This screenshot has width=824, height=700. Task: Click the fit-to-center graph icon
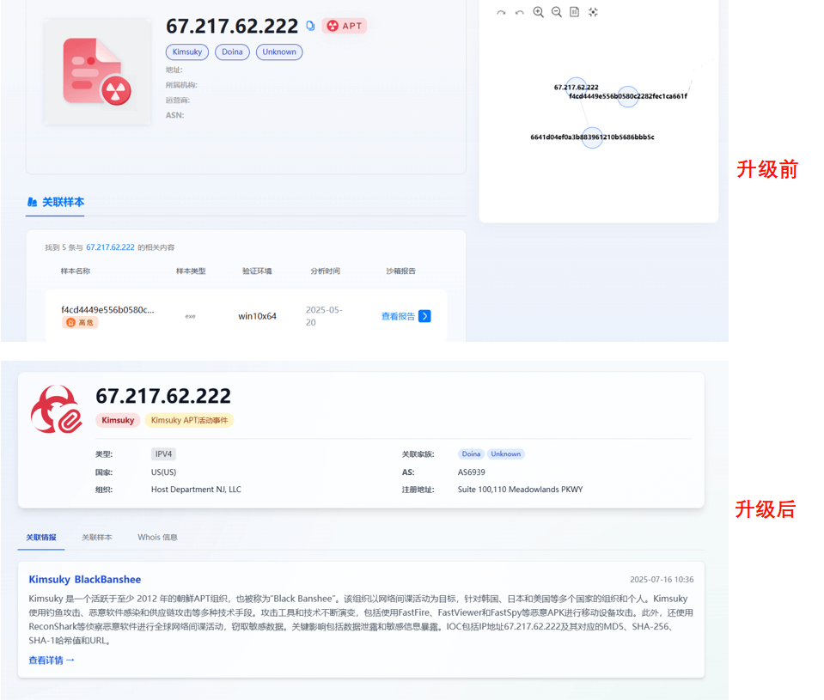593,12
